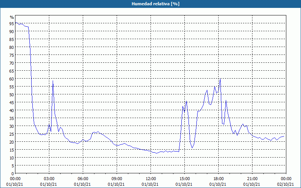Click the 60 tick label on the vertical axis
This screenshot has height=188, width=301.
coord(12,79)
